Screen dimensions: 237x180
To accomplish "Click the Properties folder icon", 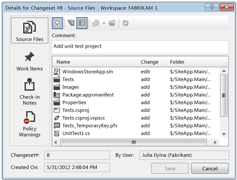I will pyautogui.click(x=57, y=102).
